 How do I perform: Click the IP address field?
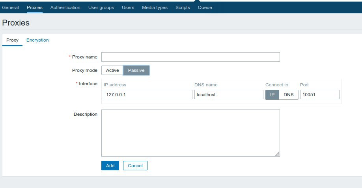click(148, 95)
